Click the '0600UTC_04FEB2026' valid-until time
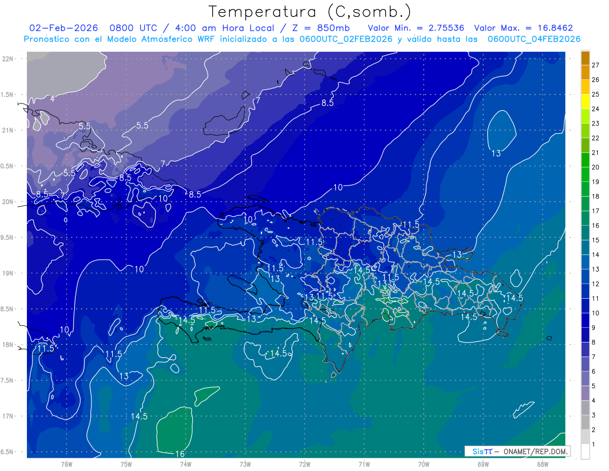The image size is (609, 471). 534,39
